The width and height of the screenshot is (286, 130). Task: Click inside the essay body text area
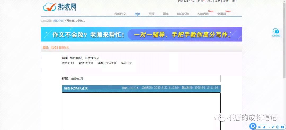141,111
